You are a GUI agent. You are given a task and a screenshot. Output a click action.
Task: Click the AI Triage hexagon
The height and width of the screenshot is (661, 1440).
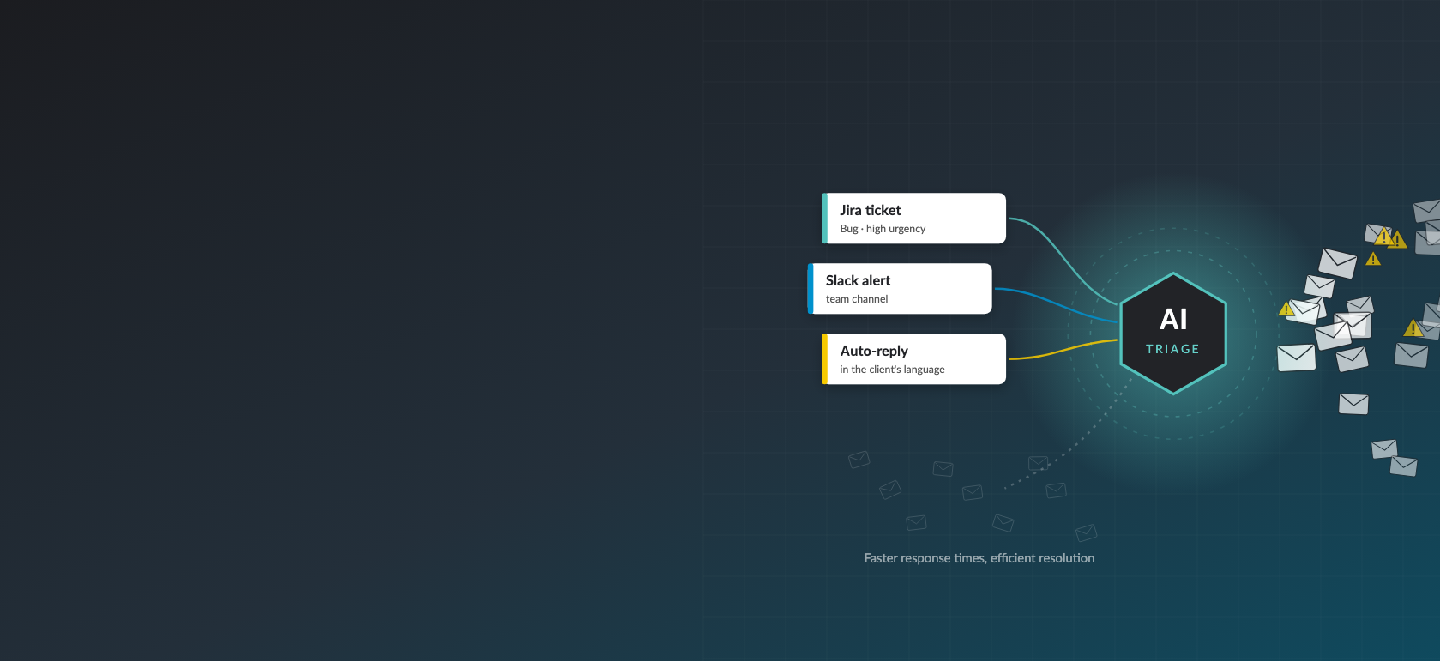point(1173,334)
